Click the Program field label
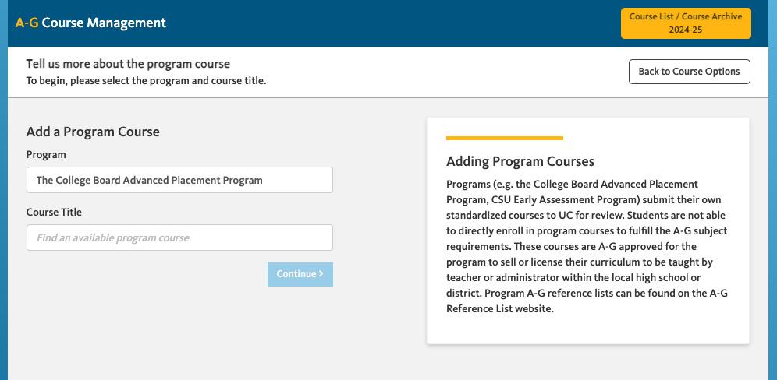Viewport: 777px width, 380px height. point(46,154)
